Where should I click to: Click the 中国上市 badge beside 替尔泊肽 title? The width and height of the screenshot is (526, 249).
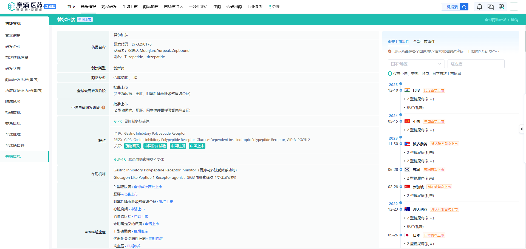[x=85, y=19]
